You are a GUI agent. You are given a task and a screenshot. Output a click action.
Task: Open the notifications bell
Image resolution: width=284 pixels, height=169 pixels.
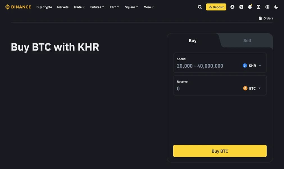point(250,7)
